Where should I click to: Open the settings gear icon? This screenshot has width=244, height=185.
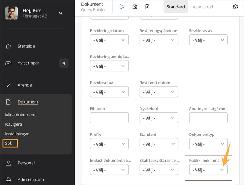[x=235, y=7]
